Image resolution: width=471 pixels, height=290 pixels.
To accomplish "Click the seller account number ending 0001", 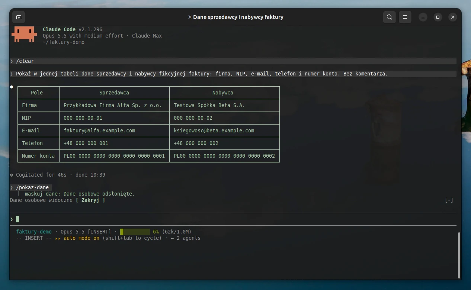I will click(114, 156).
